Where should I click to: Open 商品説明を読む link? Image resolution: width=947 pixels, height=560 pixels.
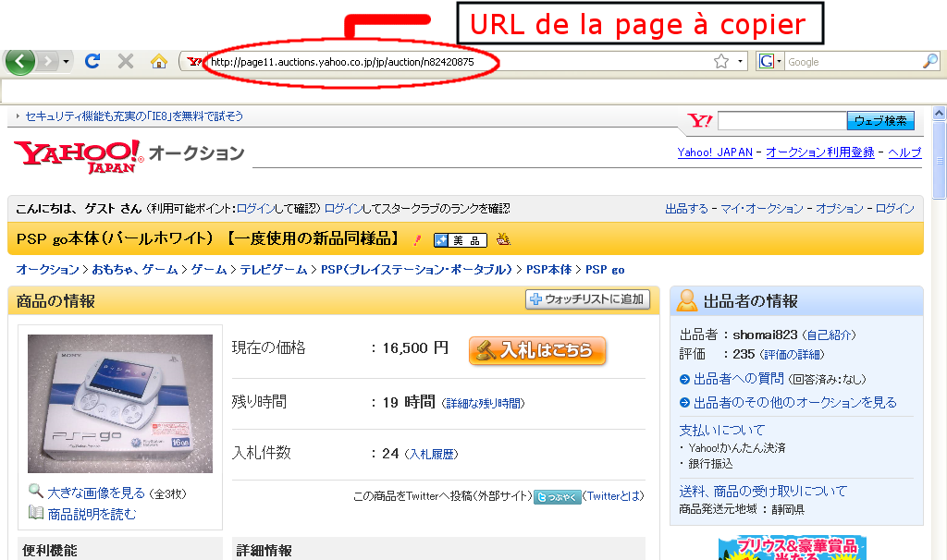pos(92,514)
